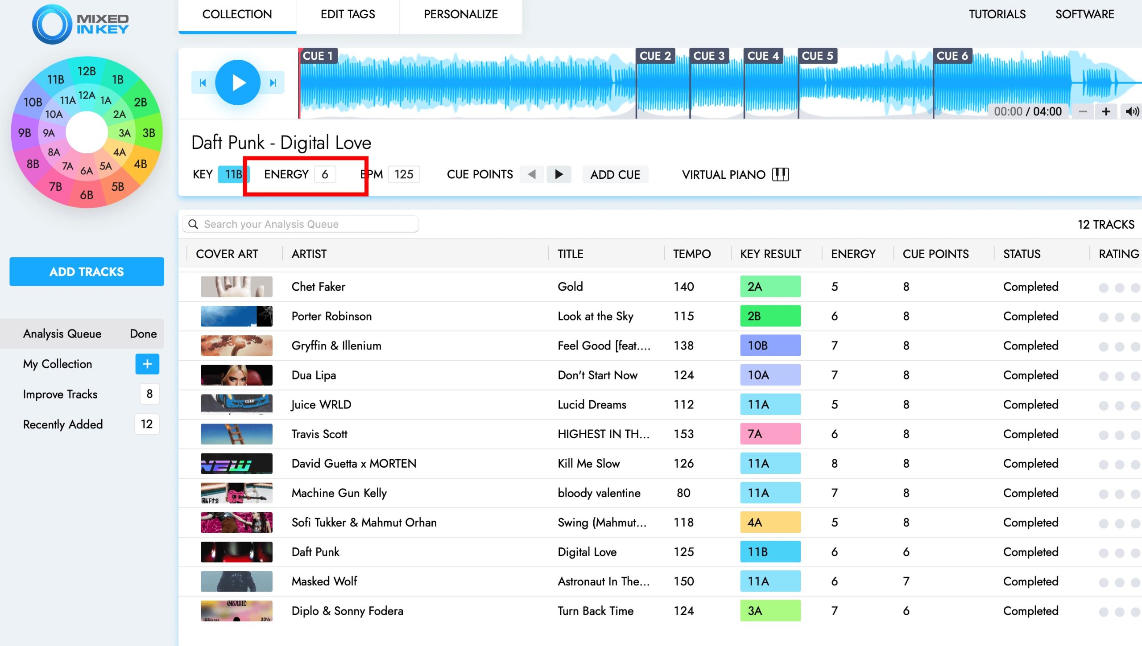This screenshot has height=646, width=1142.
Task: Click the Add Cue button
Action: [615, 174]
